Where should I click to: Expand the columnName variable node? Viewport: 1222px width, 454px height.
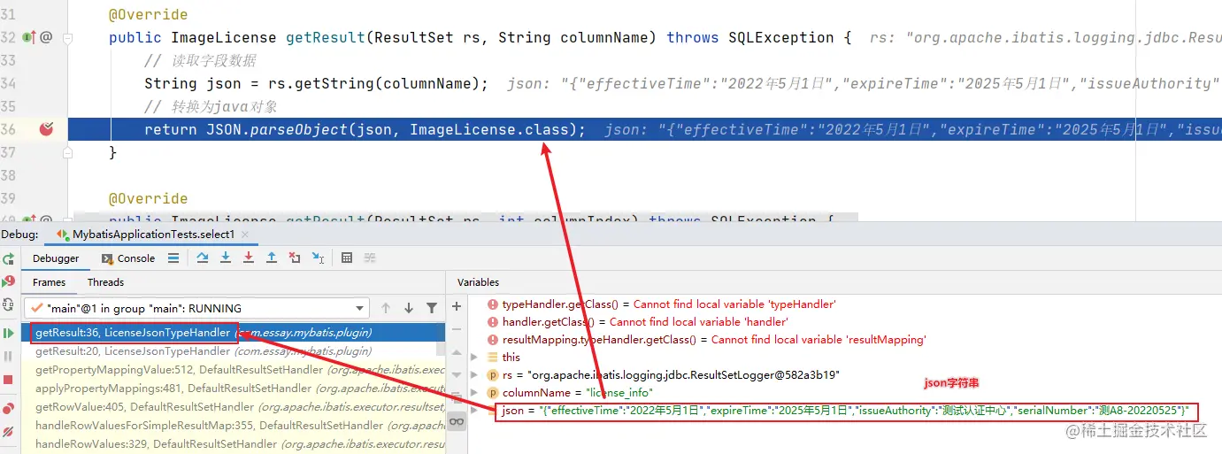point(475,392)
